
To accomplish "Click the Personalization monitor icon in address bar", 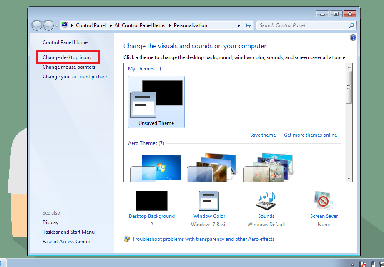I will tap(65, 25).
